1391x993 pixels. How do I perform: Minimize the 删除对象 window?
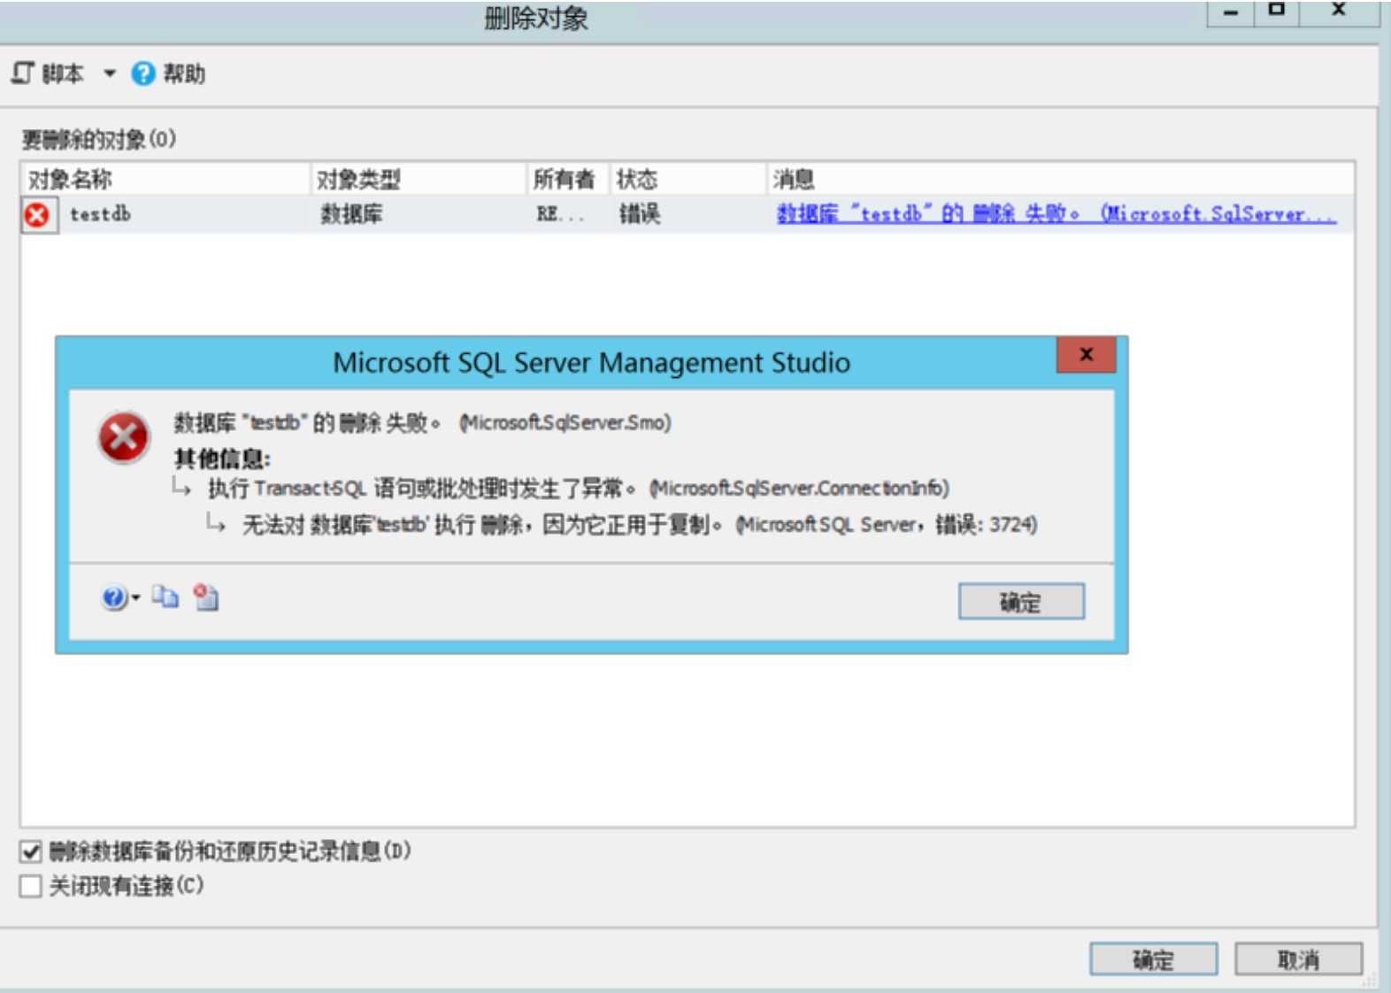(1230, 12)
